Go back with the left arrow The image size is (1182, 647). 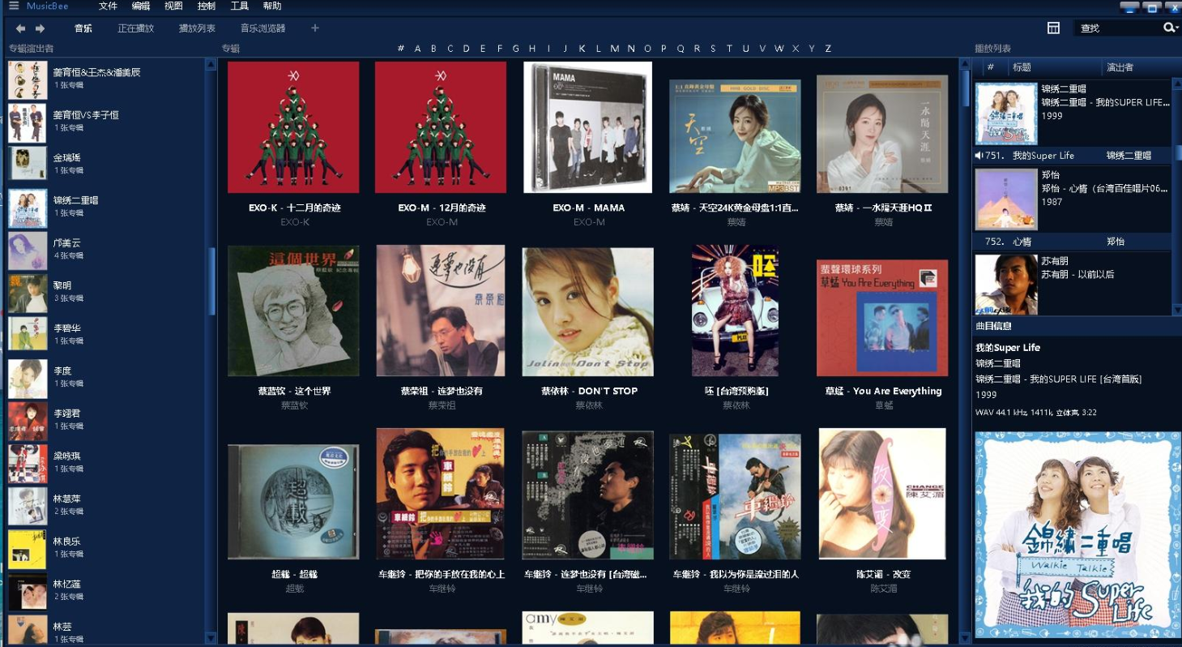(x=20, y=28)
